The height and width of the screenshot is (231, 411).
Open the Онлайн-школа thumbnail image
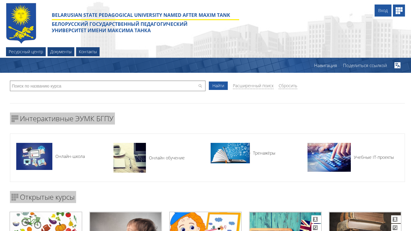[x=34, y=156]
